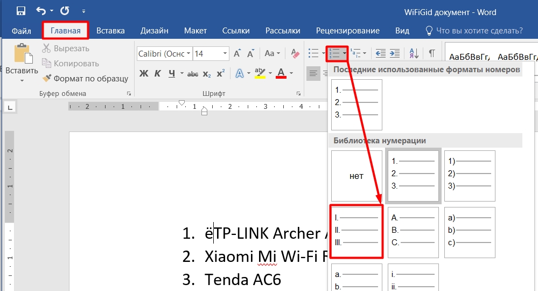Sort text with the А-Я sort icon
This screenshot has height=291, width=538.
[414, 53]
